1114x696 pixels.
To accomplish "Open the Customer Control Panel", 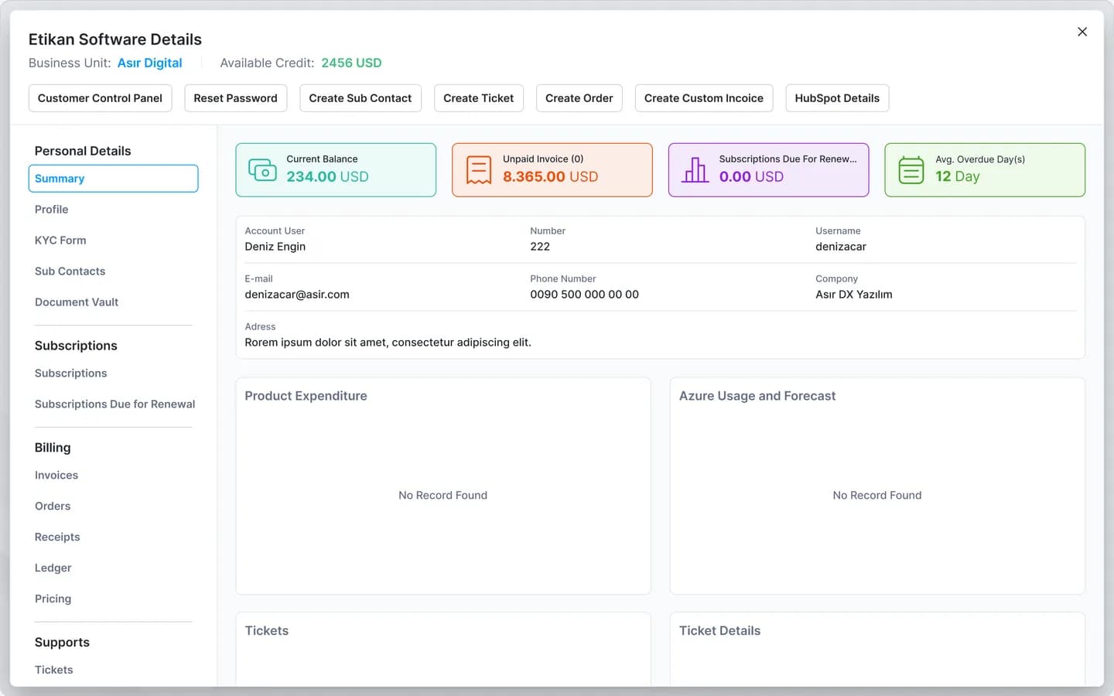I will [100, 98].
